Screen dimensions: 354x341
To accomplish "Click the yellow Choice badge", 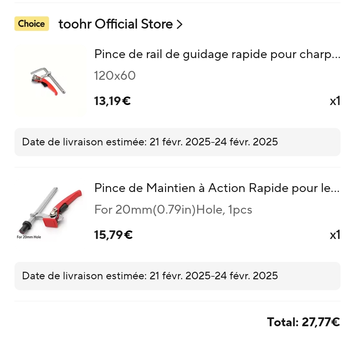I will click(x=32, y=24).
